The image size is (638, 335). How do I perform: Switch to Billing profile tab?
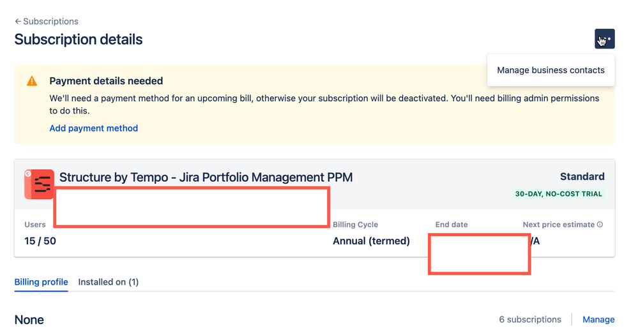[x=41, y=282]
